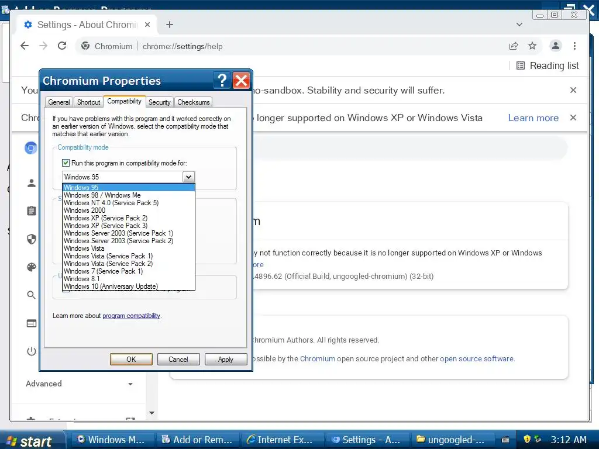
Task: Go back using the browser back arrow
Action: [25, 46]
